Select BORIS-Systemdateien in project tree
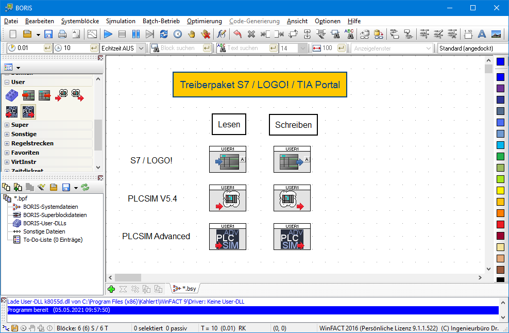 (x=50, y=207)
